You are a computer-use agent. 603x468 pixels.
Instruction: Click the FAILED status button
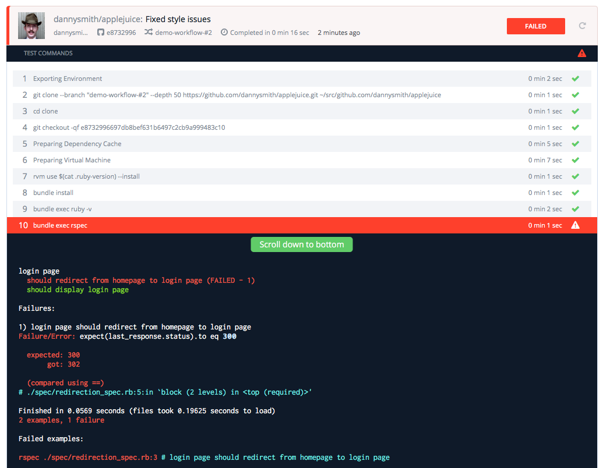tap(535, 26)
